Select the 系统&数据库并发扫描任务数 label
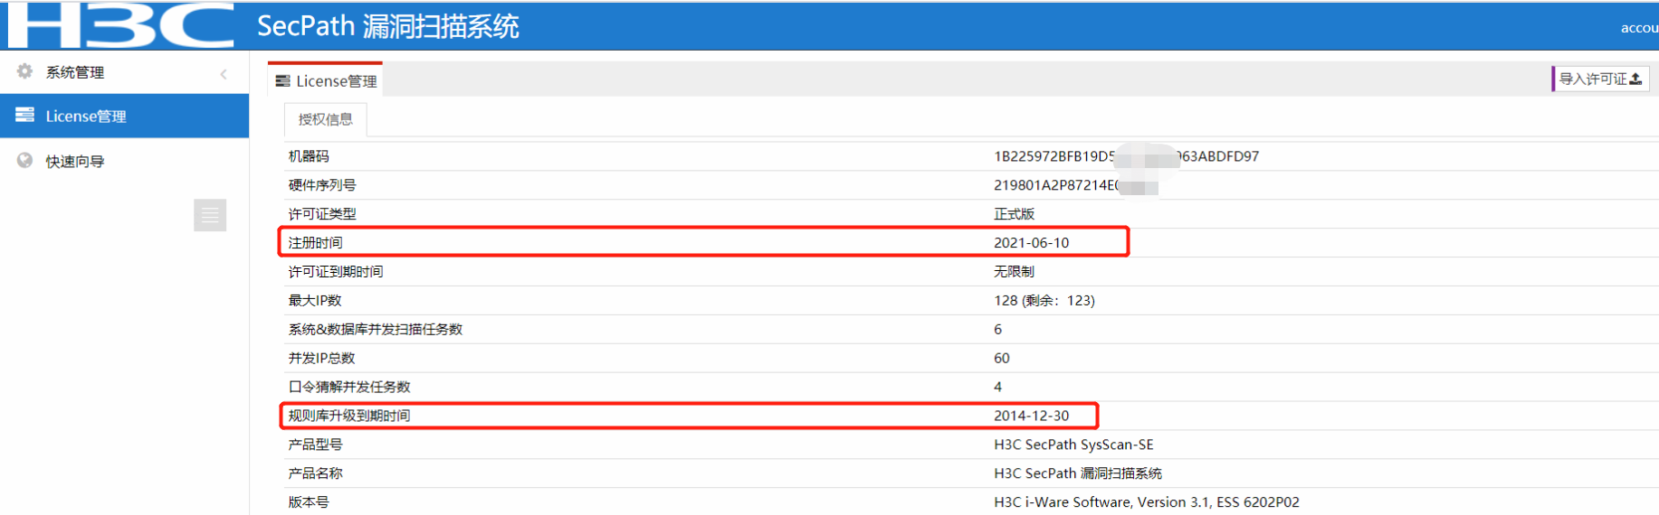The width and height of the screenshot is (1659, 515). tap(376, 330)
